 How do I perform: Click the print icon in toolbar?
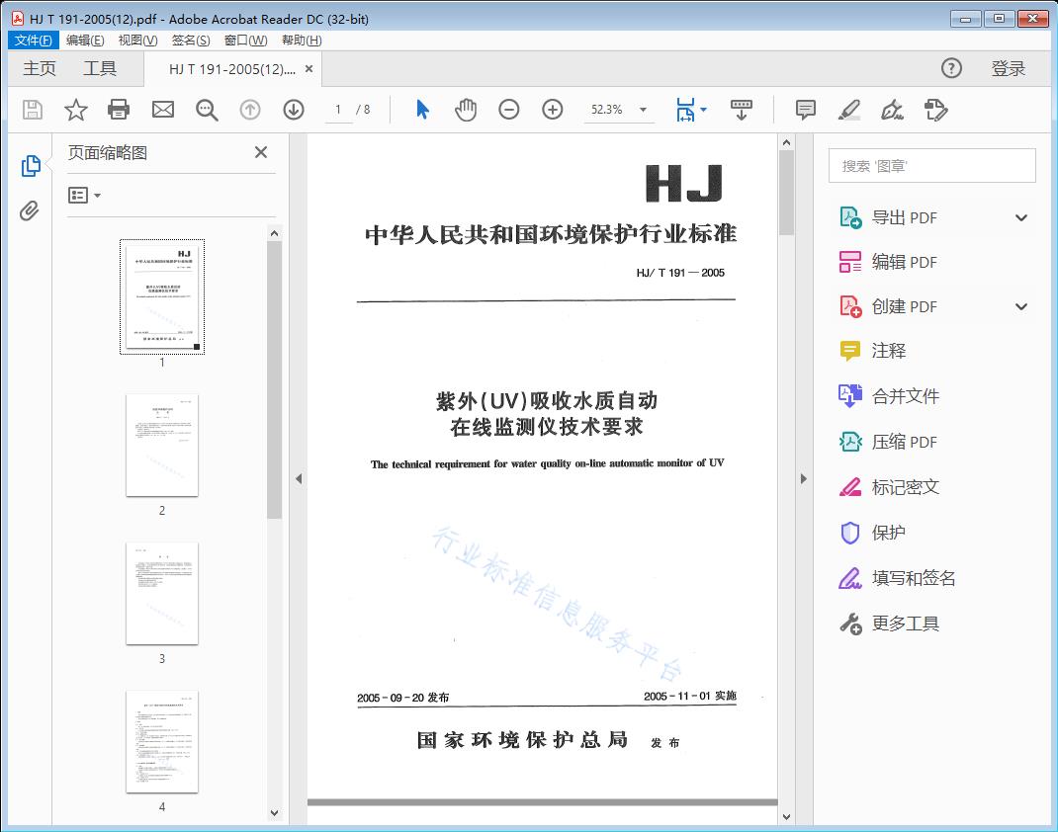pyautogui.click(x=119, y=110)
